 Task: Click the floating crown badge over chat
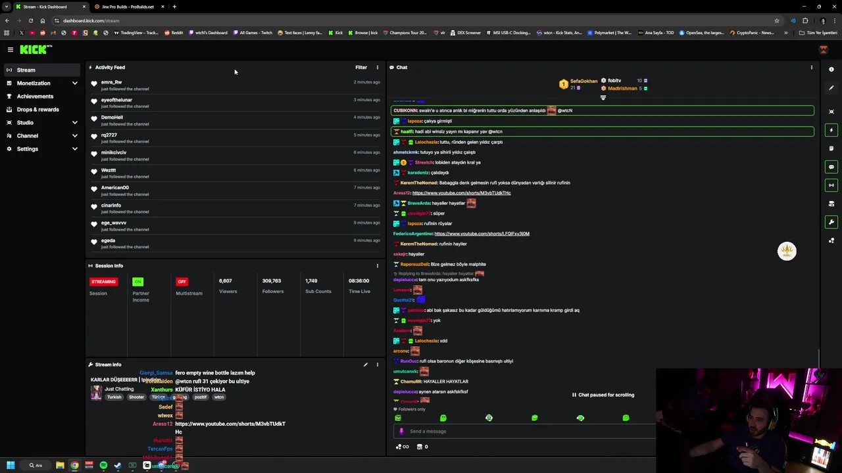[787, 251]
